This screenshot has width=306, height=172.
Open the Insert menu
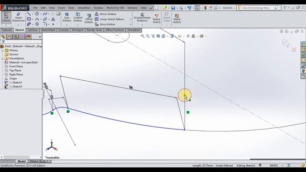coord(61,8)
